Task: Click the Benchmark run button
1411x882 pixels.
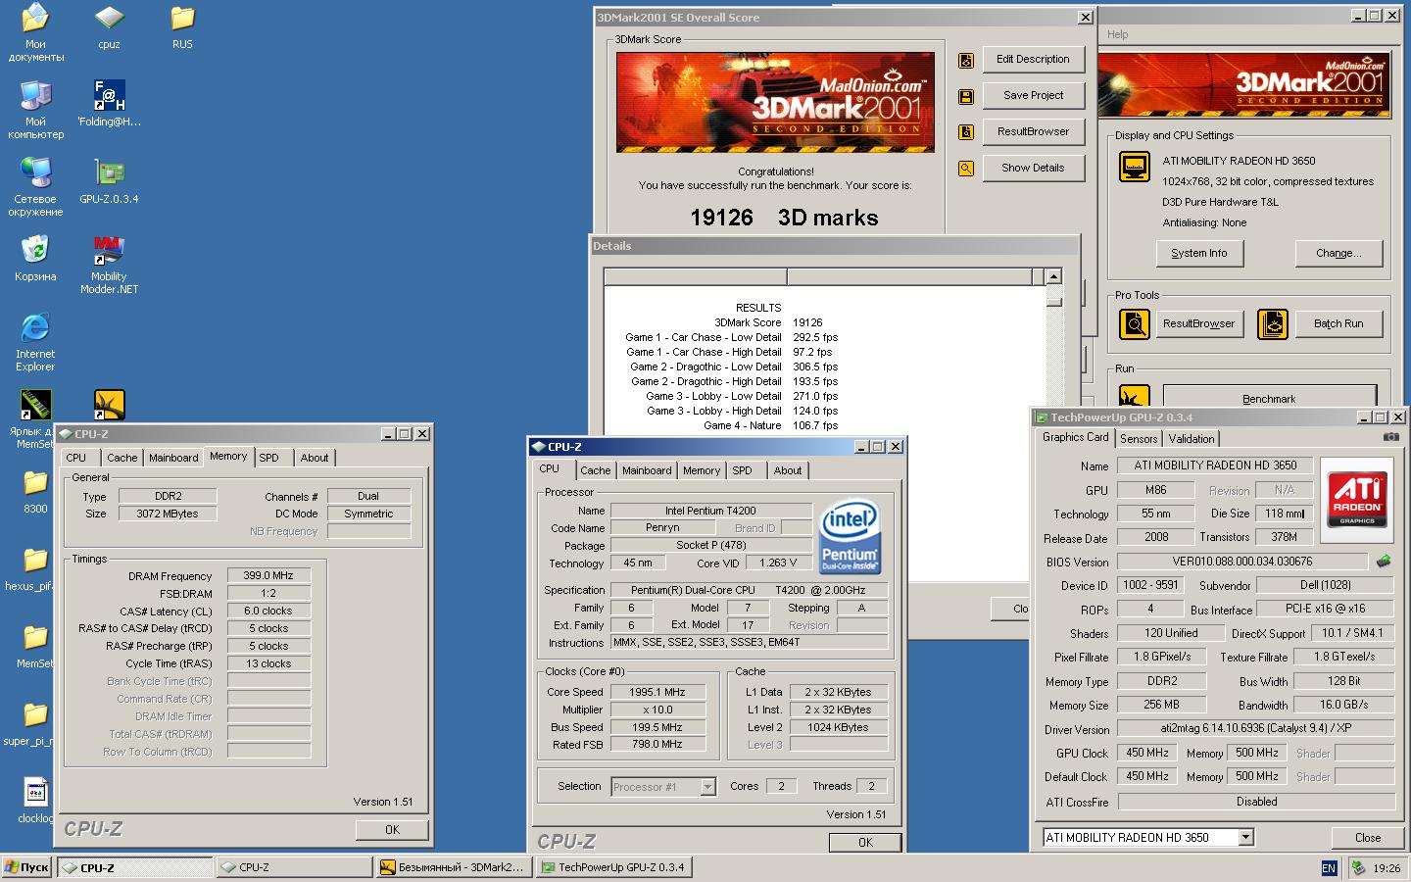Action: [x=1269, y=397]
